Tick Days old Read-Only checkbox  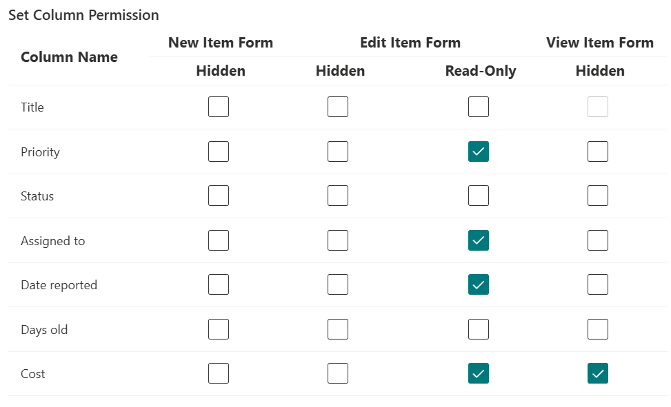tap(479, 329)
